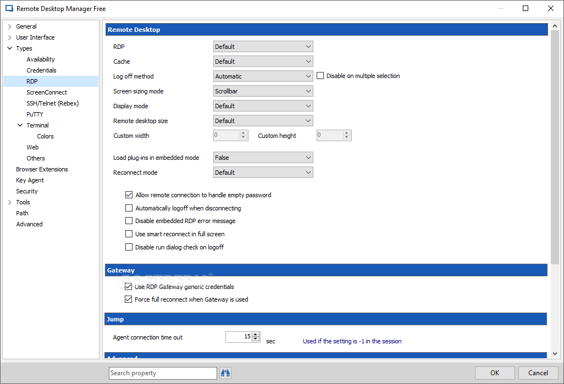Viewport: 564px width, 384px height.
Task: Open Key Agent settings
Action: 30,180
